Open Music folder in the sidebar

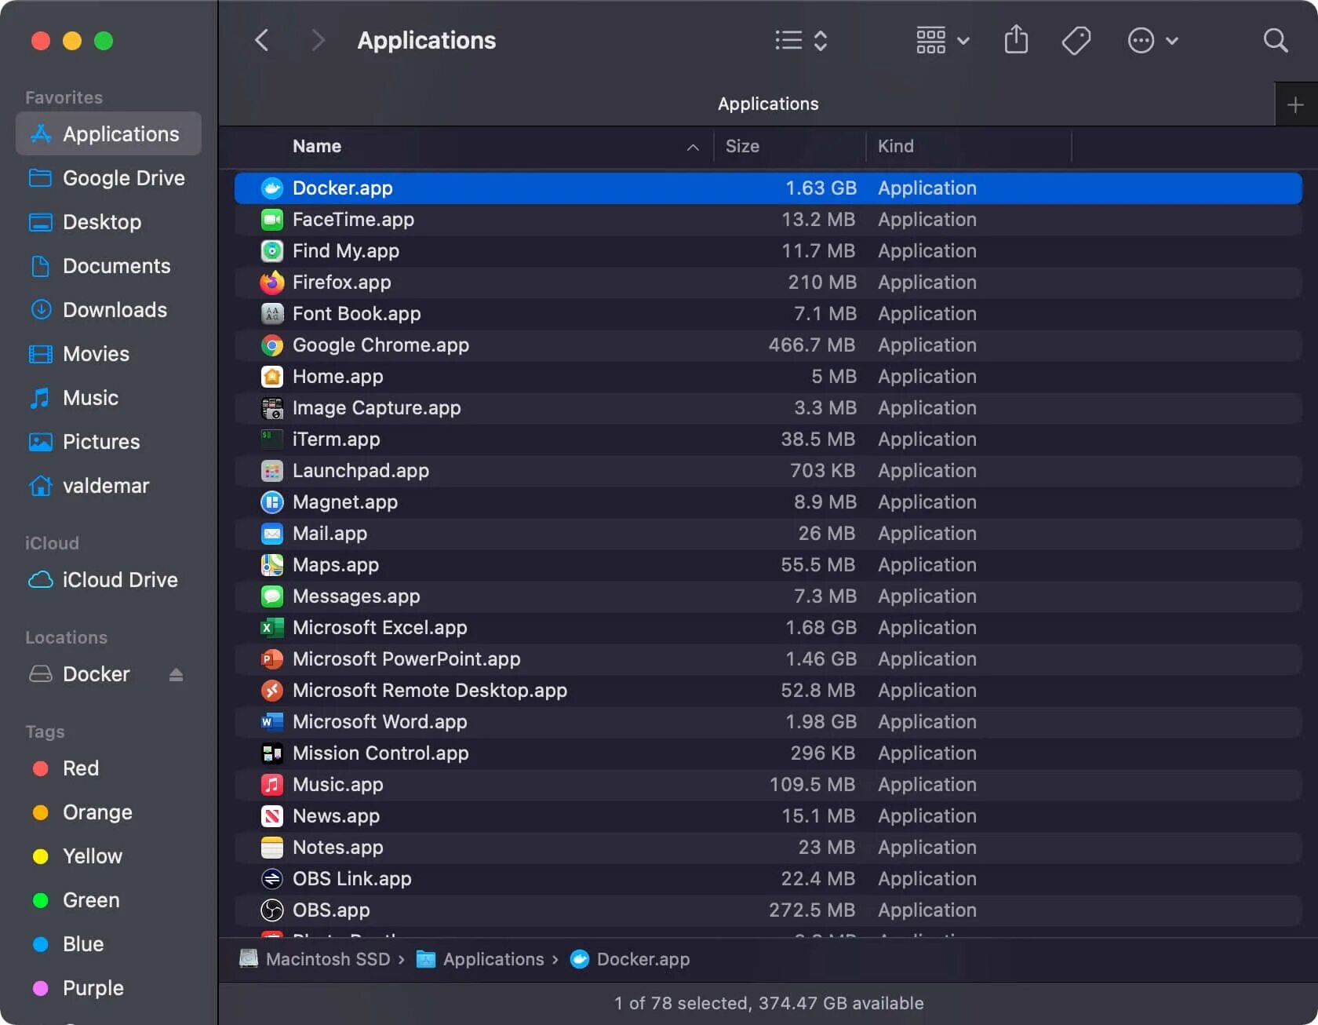coord(108,398)
